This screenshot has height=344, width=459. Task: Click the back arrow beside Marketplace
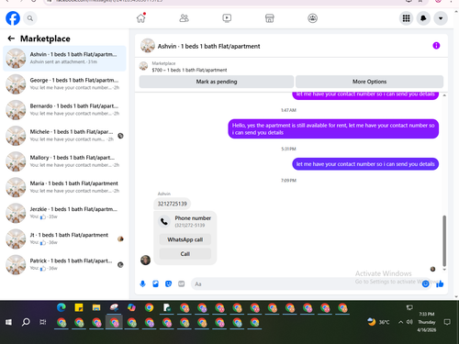(11, 39)
